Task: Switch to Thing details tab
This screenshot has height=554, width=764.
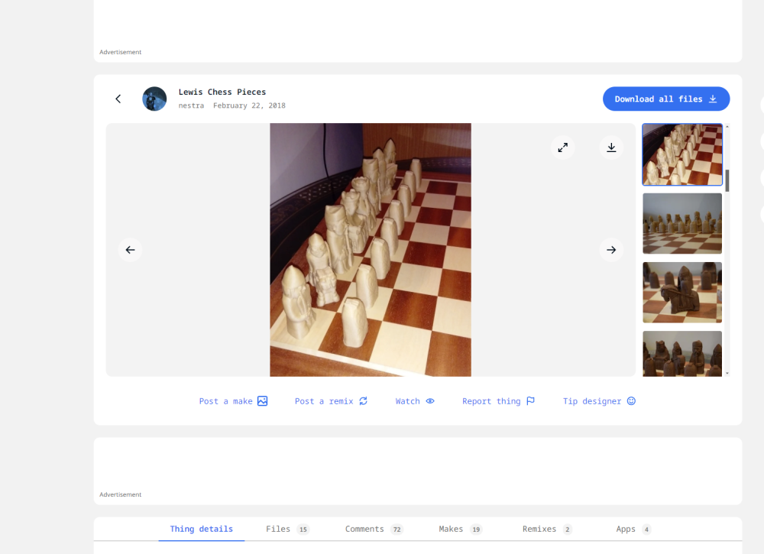Action: [x=201, y=529]
